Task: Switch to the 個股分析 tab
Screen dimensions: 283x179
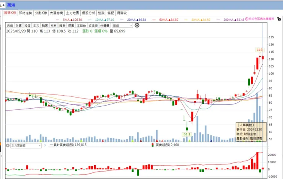Action: point(88,13)
